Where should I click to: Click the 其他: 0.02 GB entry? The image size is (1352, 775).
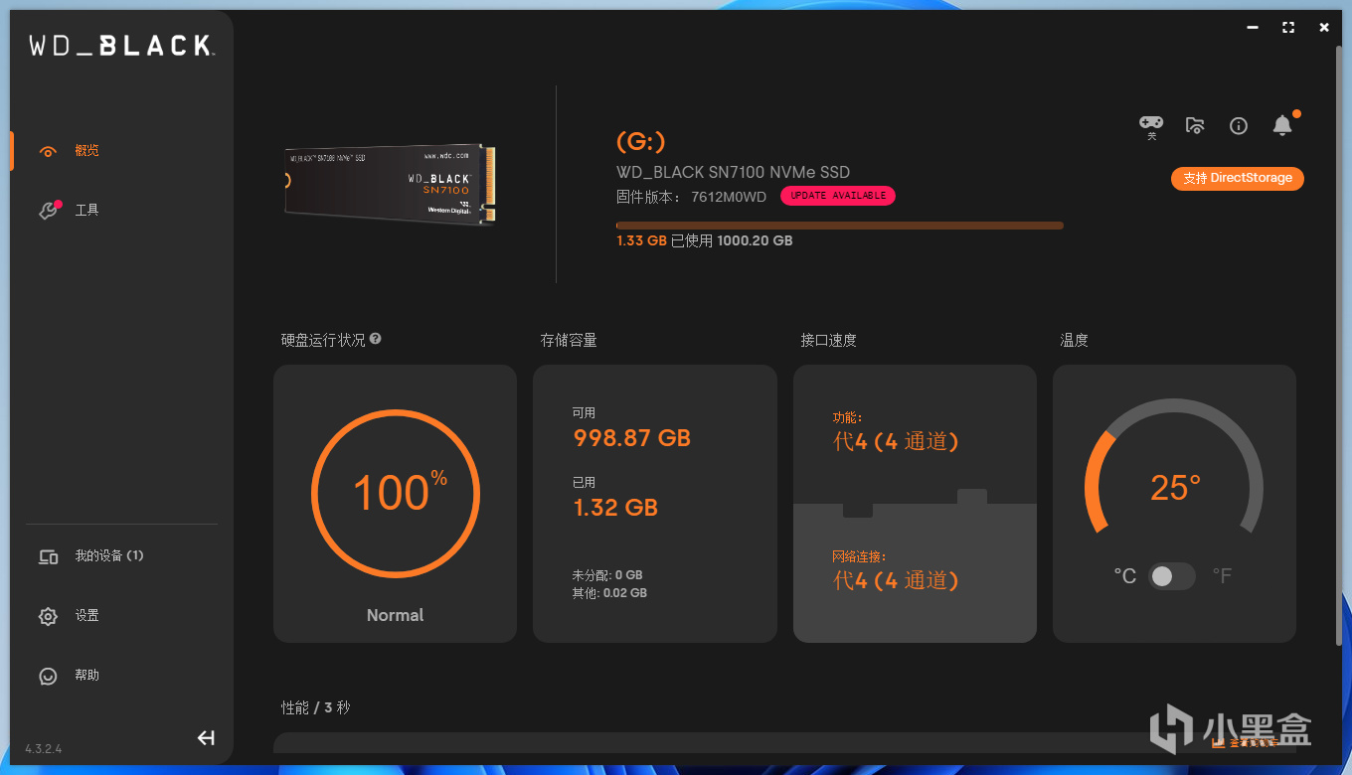[609, 593]
